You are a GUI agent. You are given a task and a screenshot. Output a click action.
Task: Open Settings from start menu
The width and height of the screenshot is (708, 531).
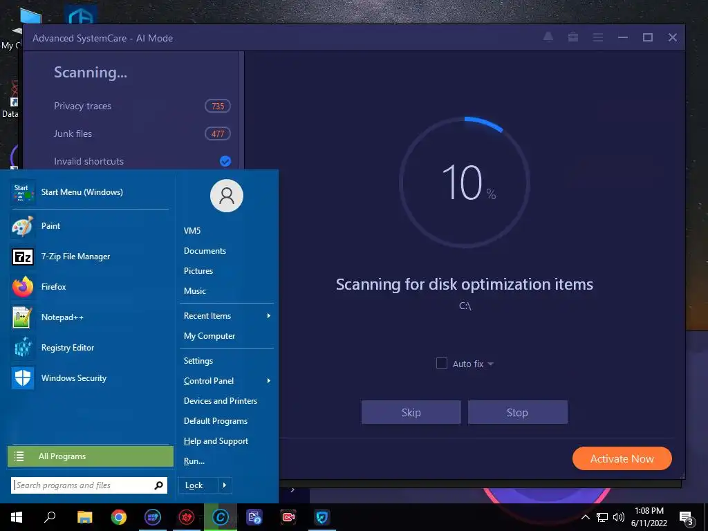click(198, 361)
